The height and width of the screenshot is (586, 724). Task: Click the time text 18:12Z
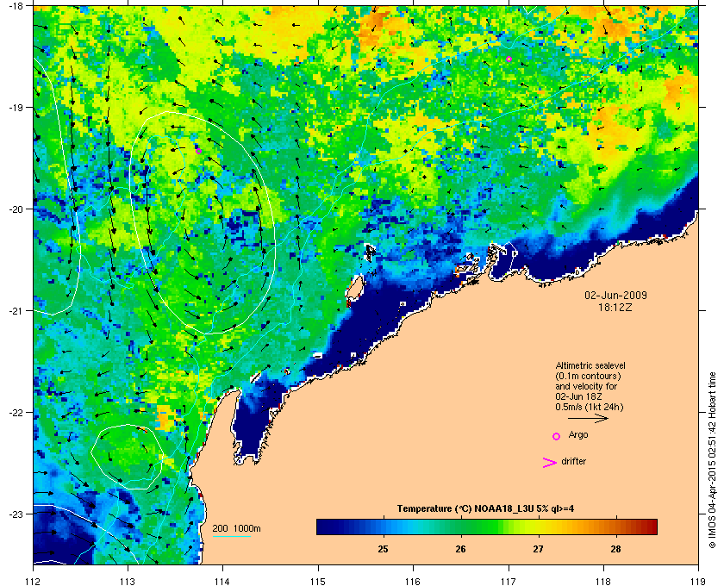pos(615,307)
